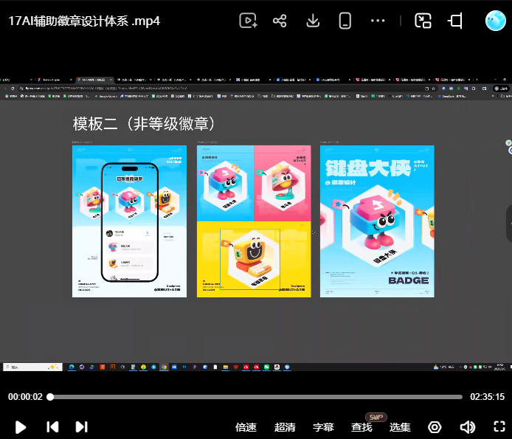This screenshot has height=439, width=512.
Task: Click the 02:35:15 total duration readout
Action: (487, 397)
